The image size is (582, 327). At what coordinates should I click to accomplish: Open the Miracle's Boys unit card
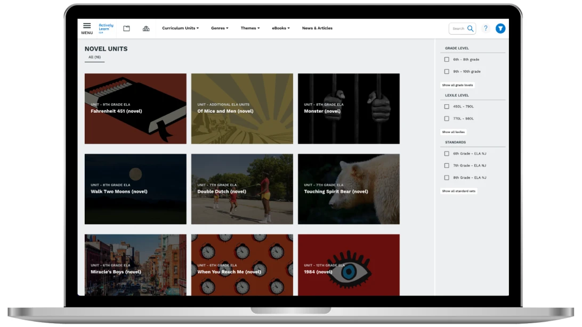tap(135, 265)
